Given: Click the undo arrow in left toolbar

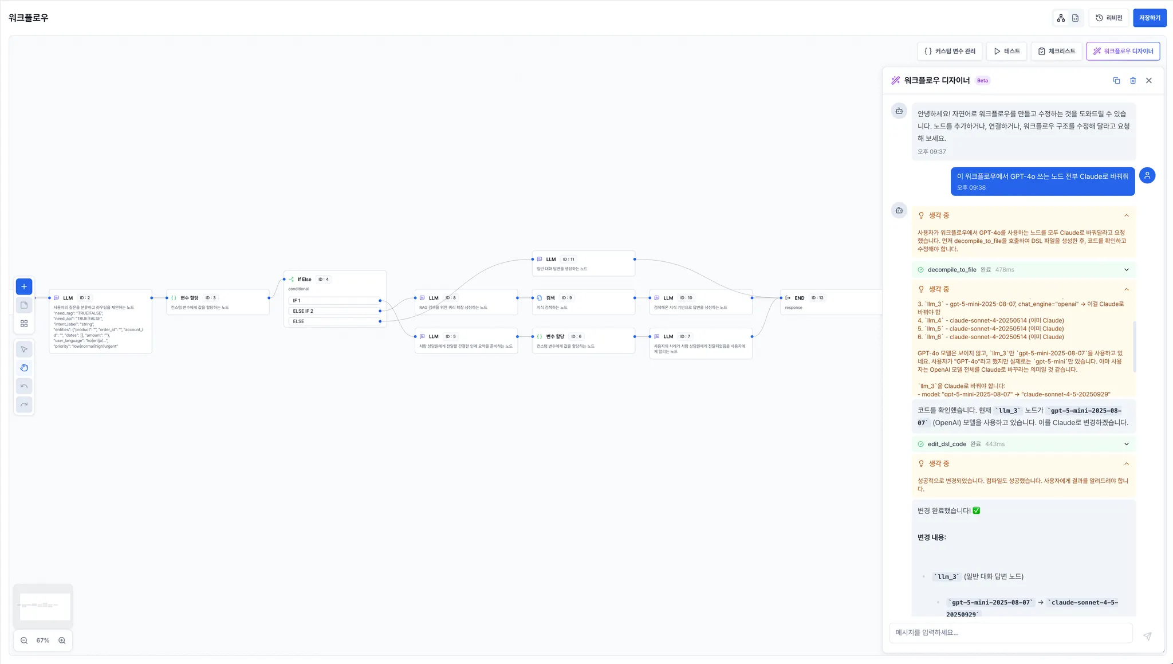Looking at the screenshot, I should point(24,386).
